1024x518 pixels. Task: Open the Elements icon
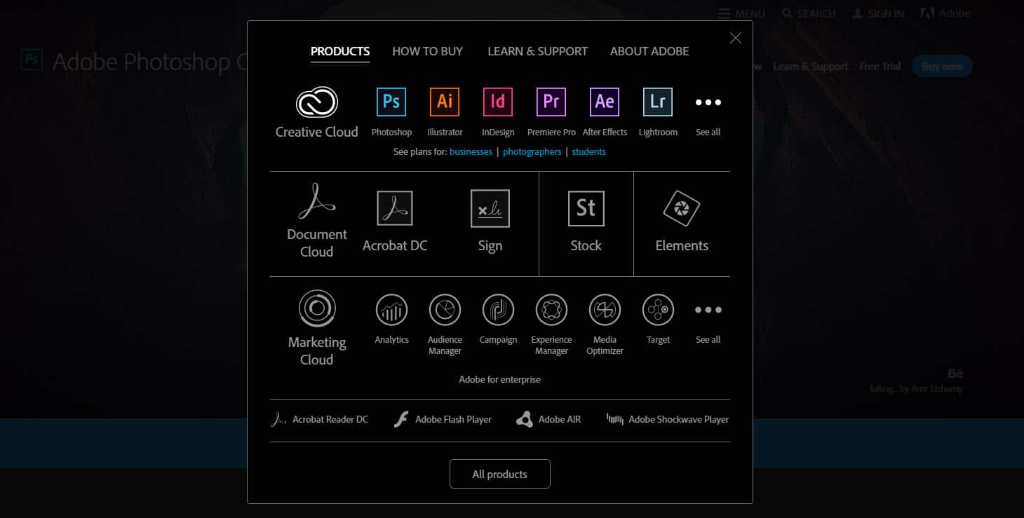681,208
